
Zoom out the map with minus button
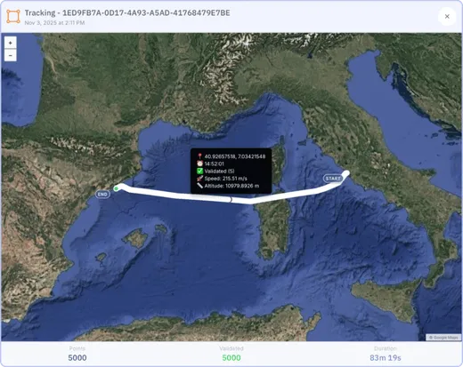point(11,55)
